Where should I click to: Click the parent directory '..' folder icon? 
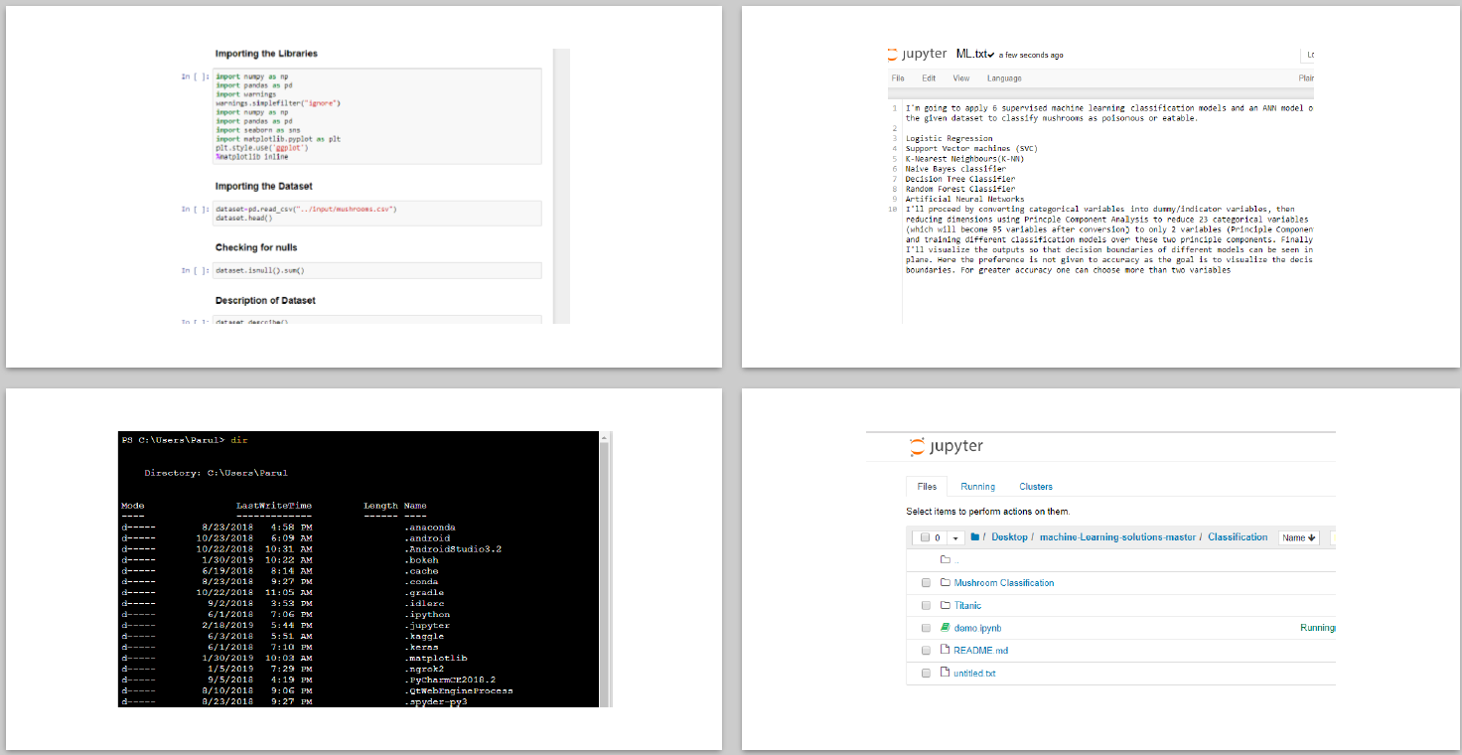click(946, 559)
